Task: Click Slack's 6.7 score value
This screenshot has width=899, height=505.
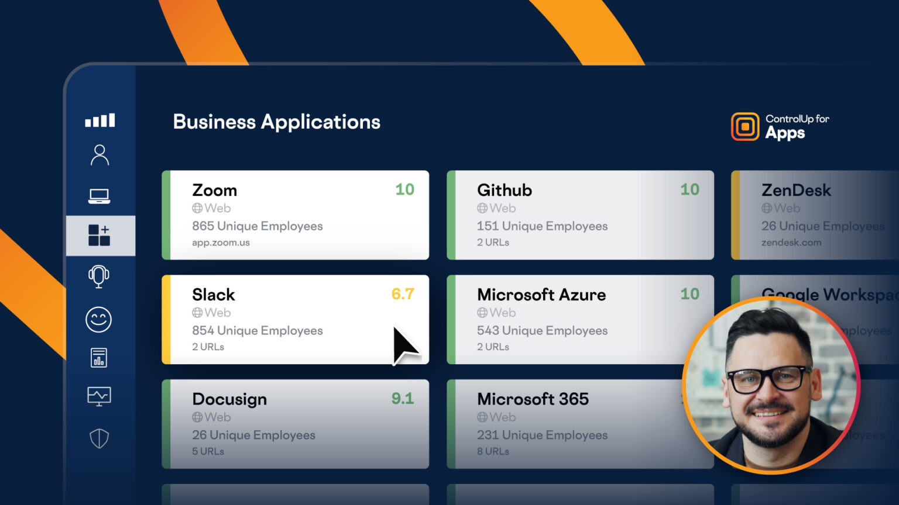Action: pos(403,294)
